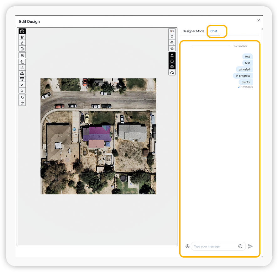The height and width of the screenshot is (272, 278).
Task: Toggle the tree visibility icon
Action: click(x=172, y=55)
